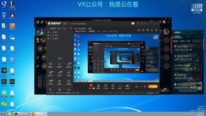Toggle the microphone 麦克风 mute
The height and width of the screenshot is (116, 206).
pos(120,87)
